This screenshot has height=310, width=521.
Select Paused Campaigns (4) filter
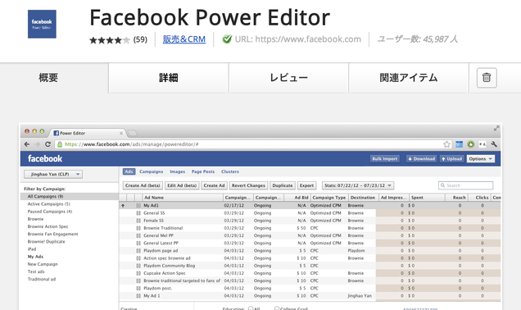pyautogui.click(x=50, y=212)
